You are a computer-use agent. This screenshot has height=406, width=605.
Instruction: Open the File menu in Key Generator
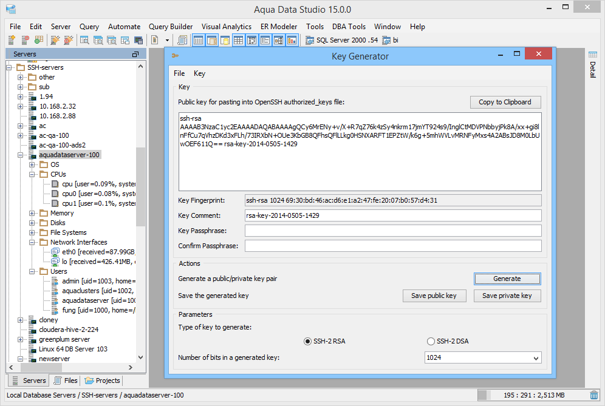179,73
